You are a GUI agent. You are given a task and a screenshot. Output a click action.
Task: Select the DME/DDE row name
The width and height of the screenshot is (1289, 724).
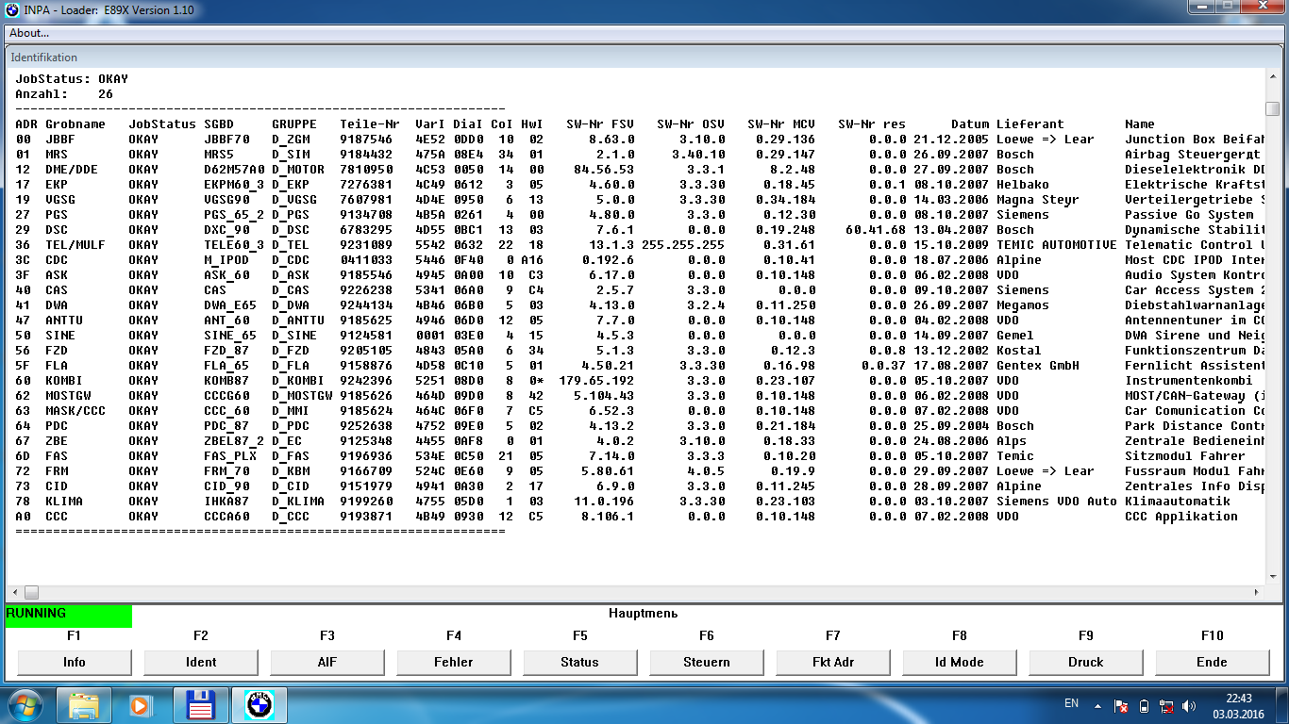click(x=72, y=170)
